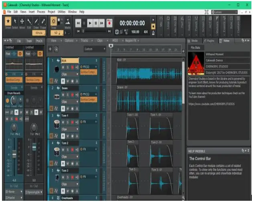Open the Custom track control dropdown
Image resolution: width=253 pixels, height=202 pixels.
[x=95, y=49]
